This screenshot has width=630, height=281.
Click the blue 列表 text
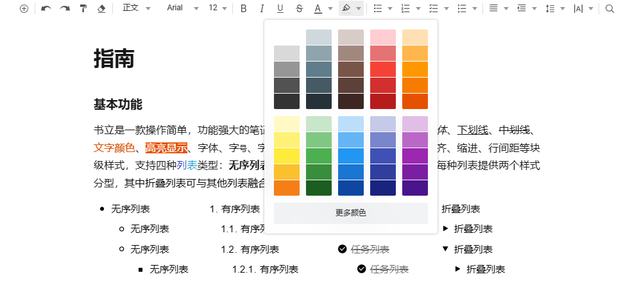pyautogui.click(x=187, y=166)
